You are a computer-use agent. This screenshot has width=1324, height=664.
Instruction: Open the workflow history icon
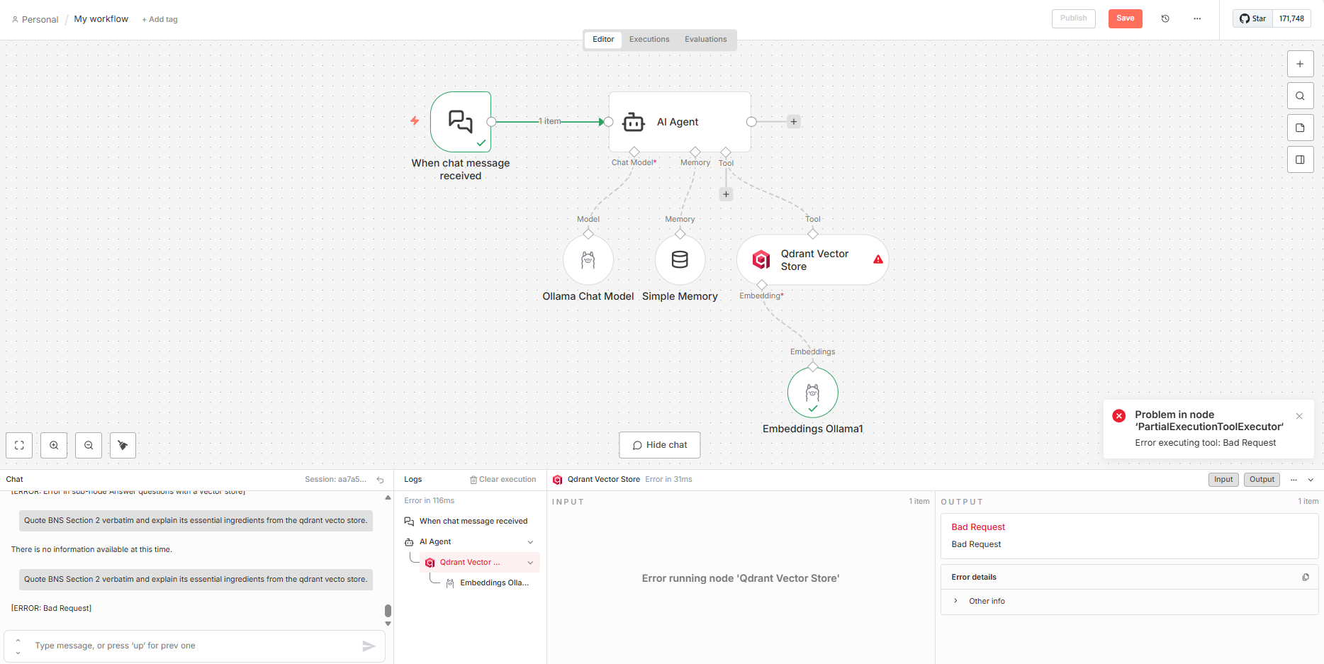tap(1165, 18)
